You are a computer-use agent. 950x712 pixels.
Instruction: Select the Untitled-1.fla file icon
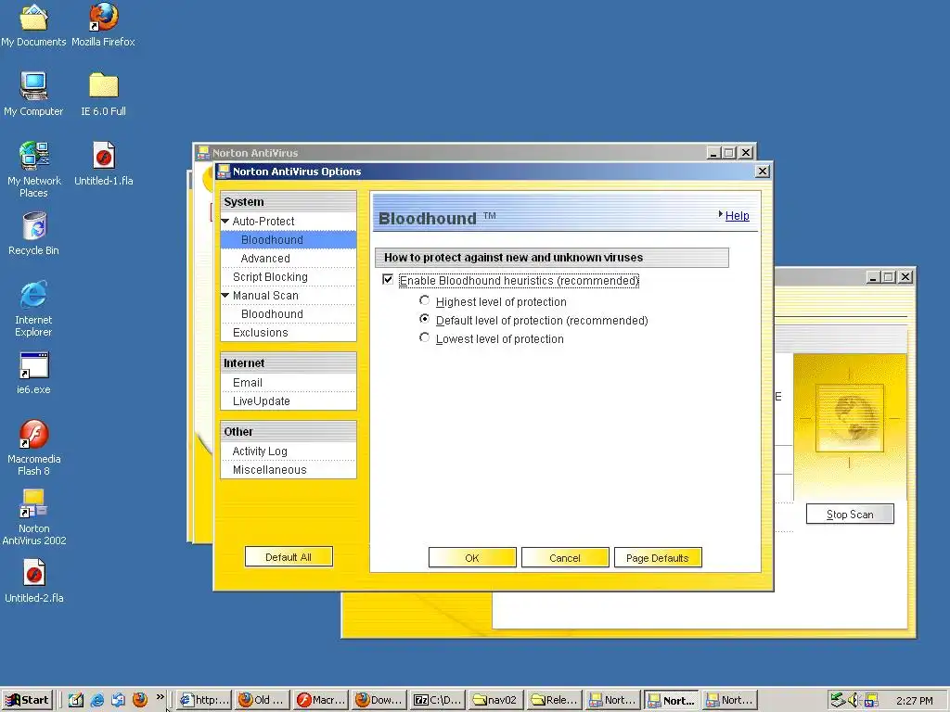click(104, 163)
